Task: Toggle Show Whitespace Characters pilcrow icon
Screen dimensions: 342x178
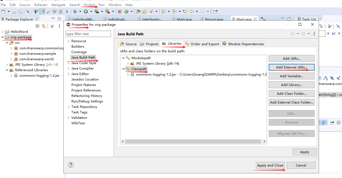Action: click(x=67, y=12)
